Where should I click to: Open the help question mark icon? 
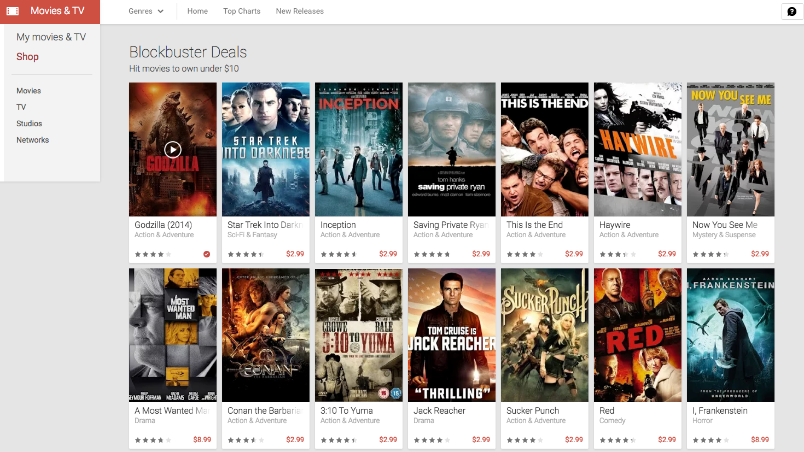click(792, 11)
